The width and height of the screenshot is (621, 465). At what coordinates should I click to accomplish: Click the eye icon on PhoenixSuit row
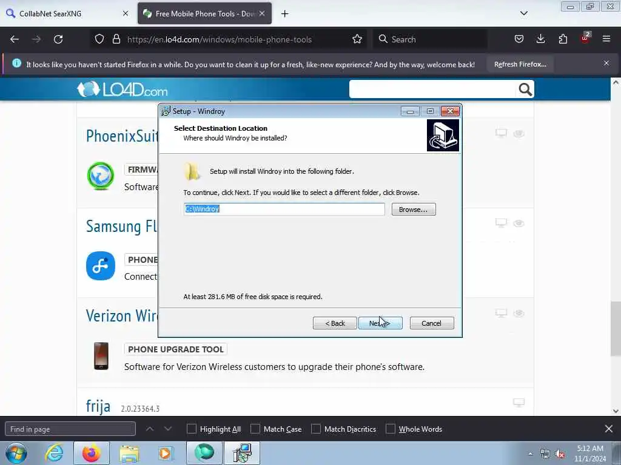coord(519,134)
